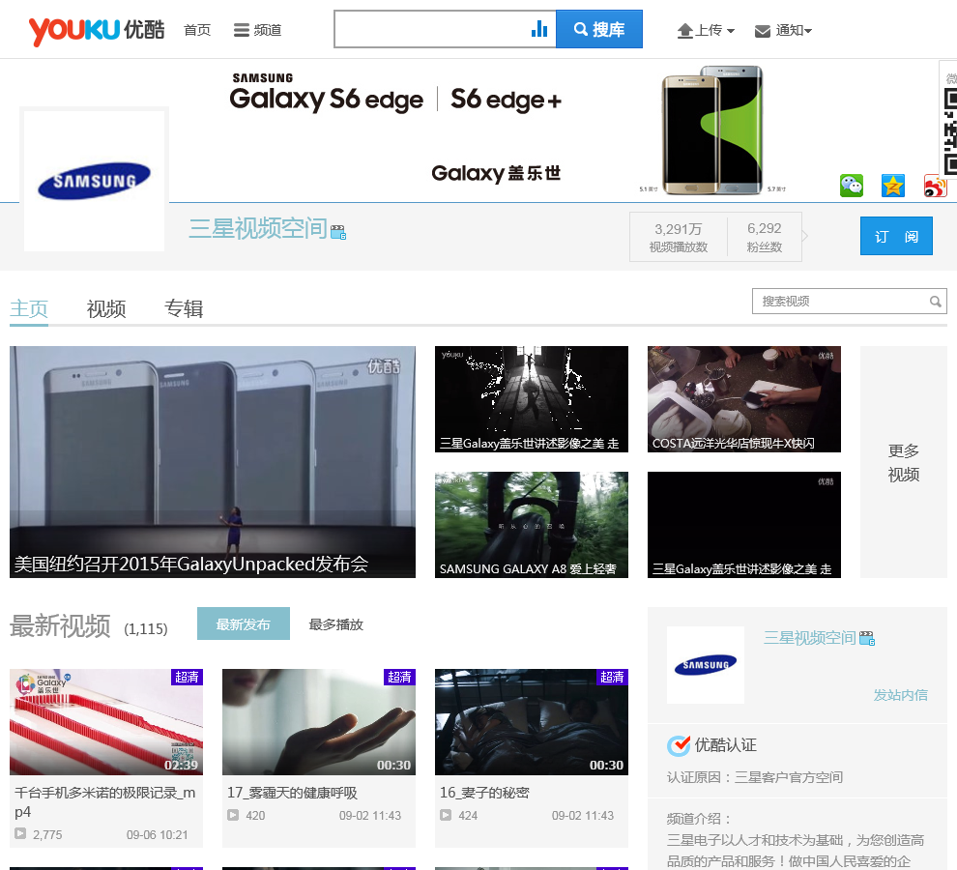Click the 超清 badge on 16_妻子的秘密 video
Image resolution: width=957 pixels, height=870 pixels.
[612, 677]
